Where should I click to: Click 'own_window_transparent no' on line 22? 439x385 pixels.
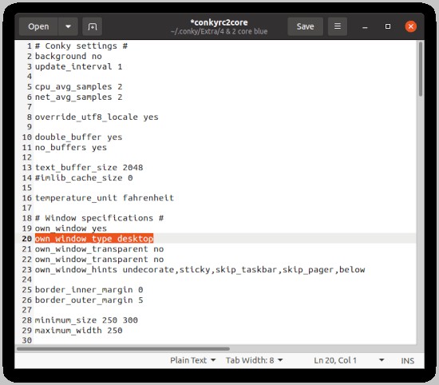100,259
